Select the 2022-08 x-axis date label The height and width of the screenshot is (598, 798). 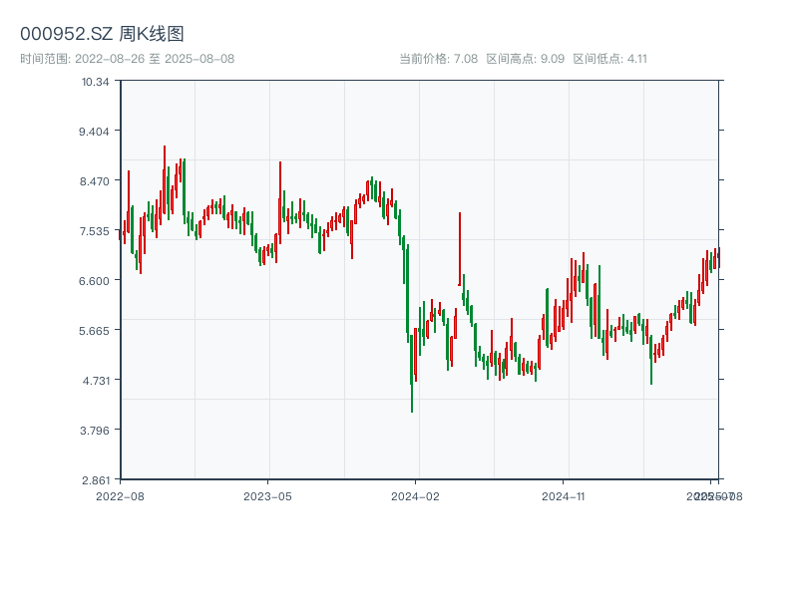(x=120, y=495)
